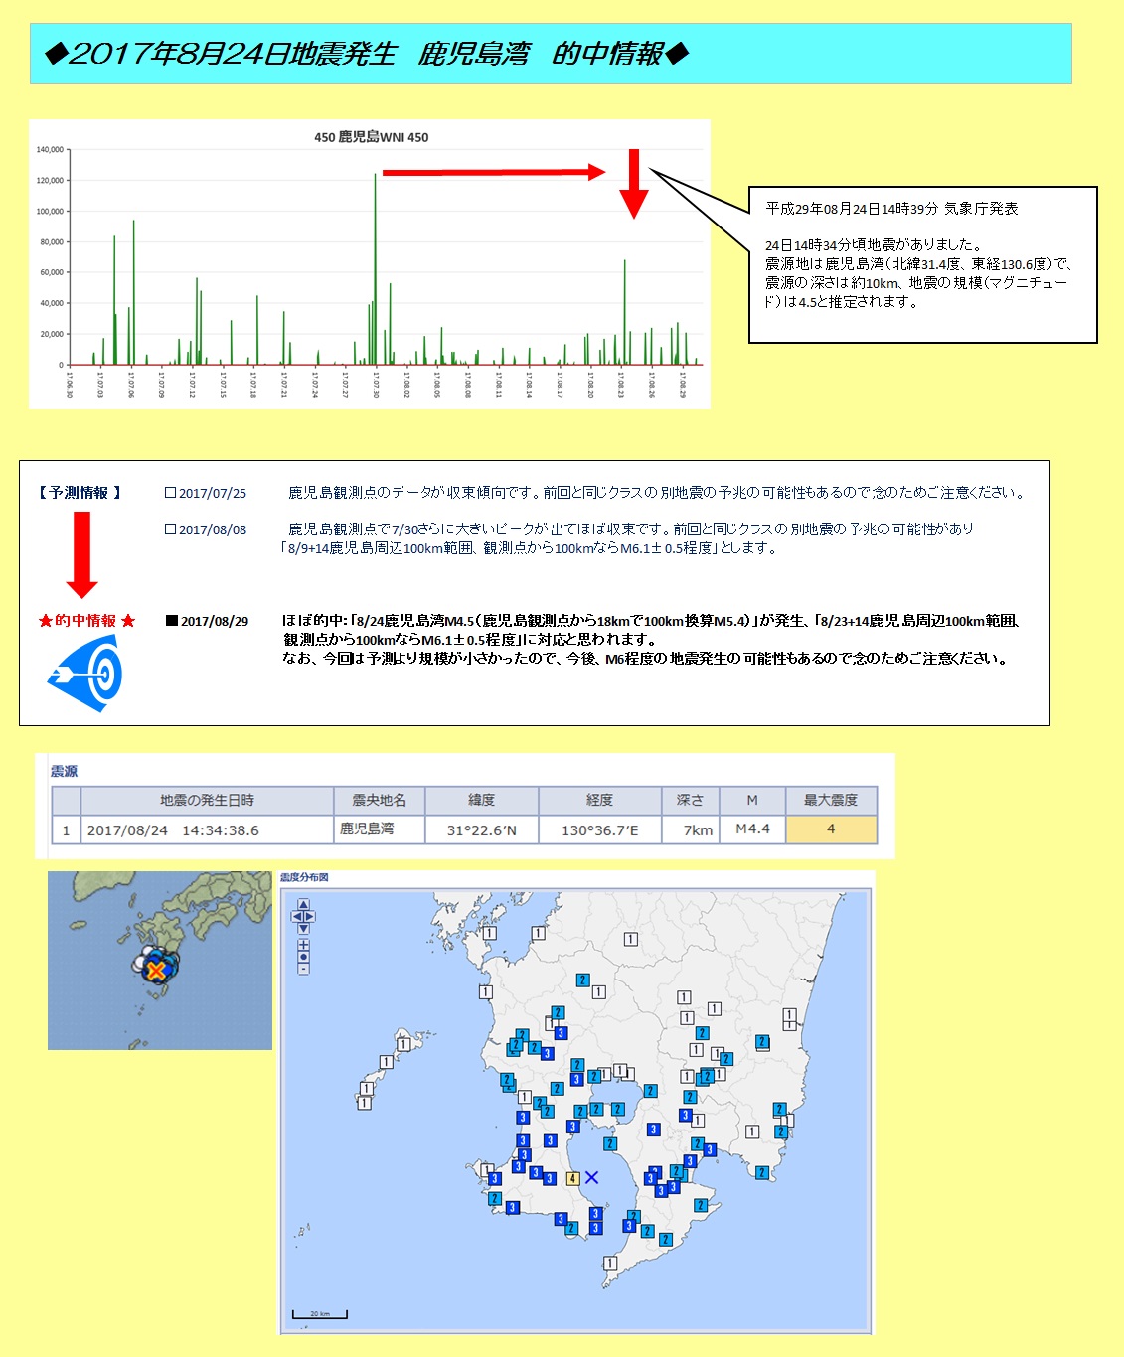The image size is (1124, 1357).
Task: Click the 【予測情報】 heading
Action: coord(80,493)
